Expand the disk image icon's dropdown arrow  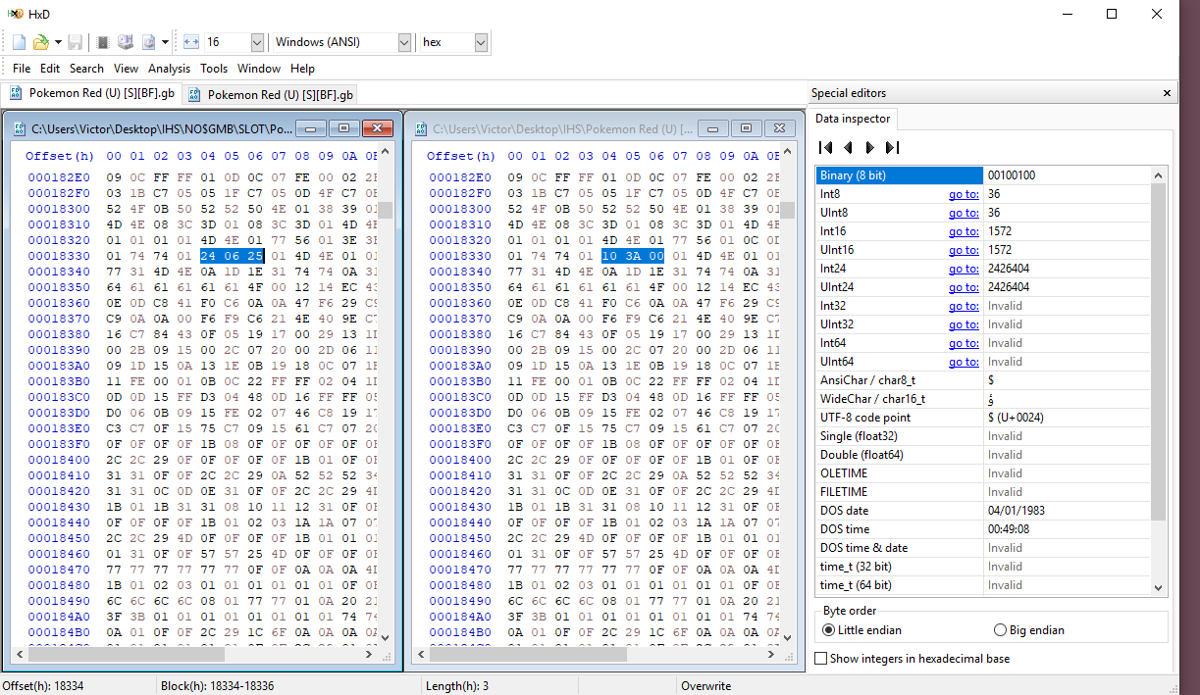[166, 42]
